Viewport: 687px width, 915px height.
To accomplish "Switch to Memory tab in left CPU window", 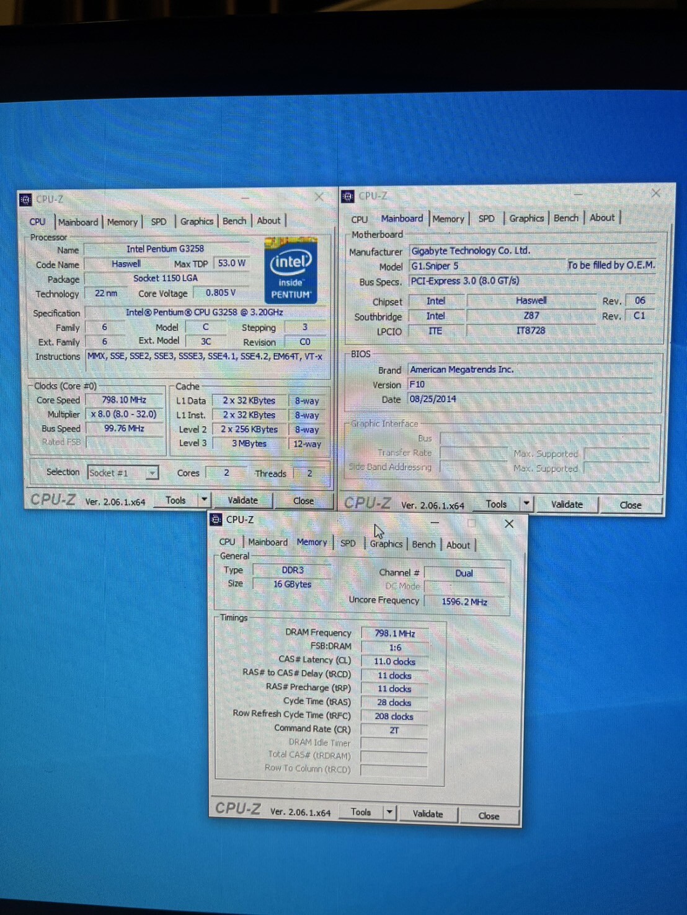I will pos(122,222).
